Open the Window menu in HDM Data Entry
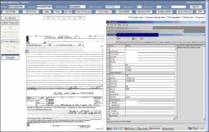Viewport: 209px width, 132px height. (x=120, y=25)
